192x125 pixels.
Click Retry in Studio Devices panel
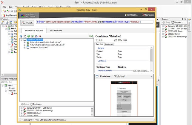coord(166,22)
